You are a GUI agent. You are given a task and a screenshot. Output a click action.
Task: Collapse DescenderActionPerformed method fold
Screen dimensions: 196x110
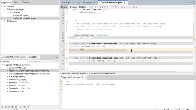(67, 58)
